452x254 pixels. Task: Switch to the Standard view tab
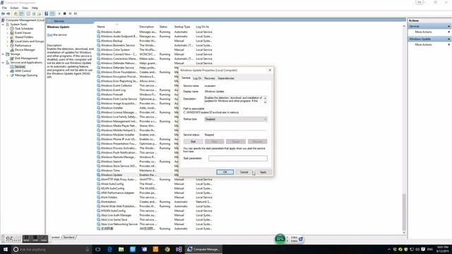[x=69, y=237]
